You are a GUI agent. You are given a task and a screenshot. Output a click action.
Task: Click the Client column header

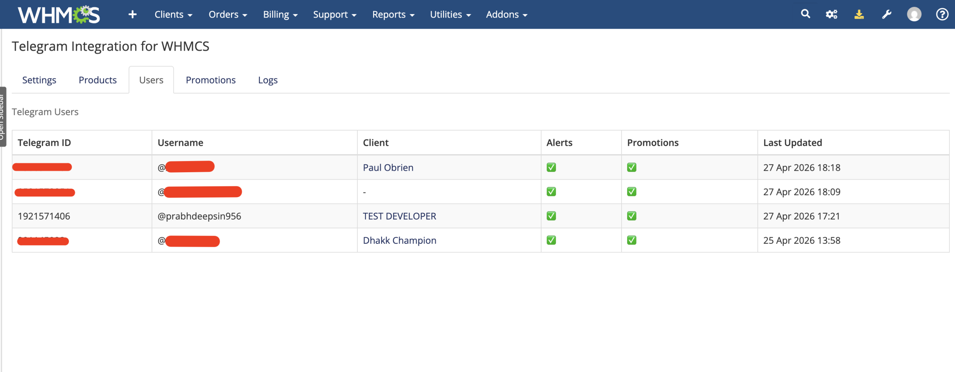coord(376,143)
